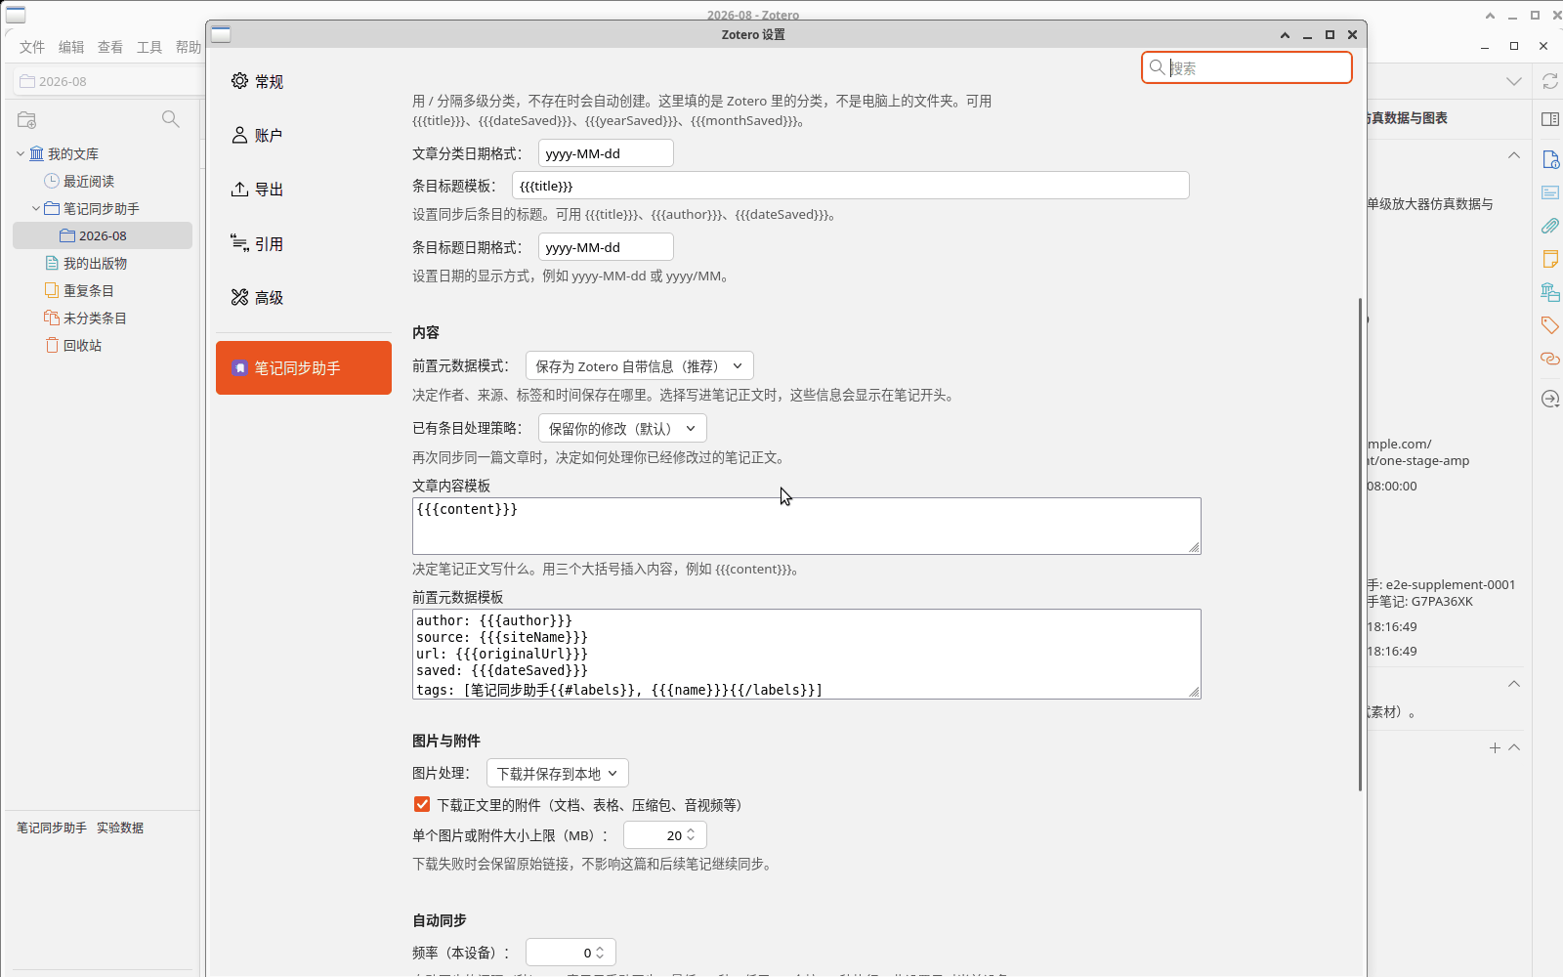This screenshot has width=1563, height=977.
Task: Open the tab list dropdown arrow in Zotero
Action: coord(1514,81)
